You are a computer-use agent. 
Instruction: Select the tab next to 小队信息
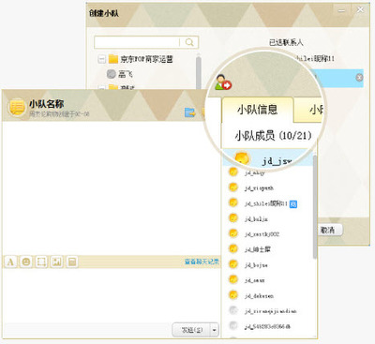310,110
